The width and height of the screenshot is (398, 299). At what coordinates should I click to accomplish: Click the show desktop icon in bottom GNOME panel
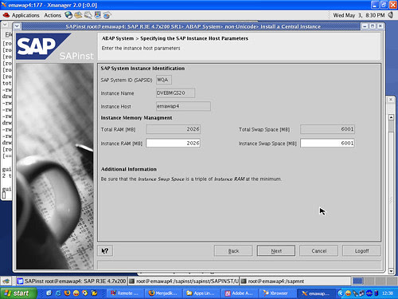pyautogui.click(x=6, y=281)
